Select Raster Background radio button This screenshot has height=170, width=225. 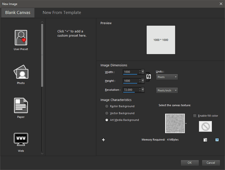[107, 106]
